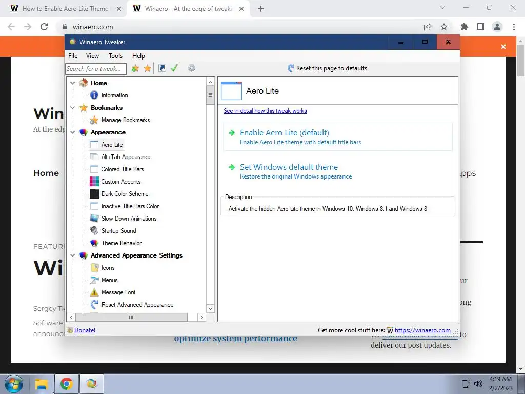Click the add bookmark star icon in Tweaker toolbar
This screenshot has width=525, height=394.
point(135,68)
